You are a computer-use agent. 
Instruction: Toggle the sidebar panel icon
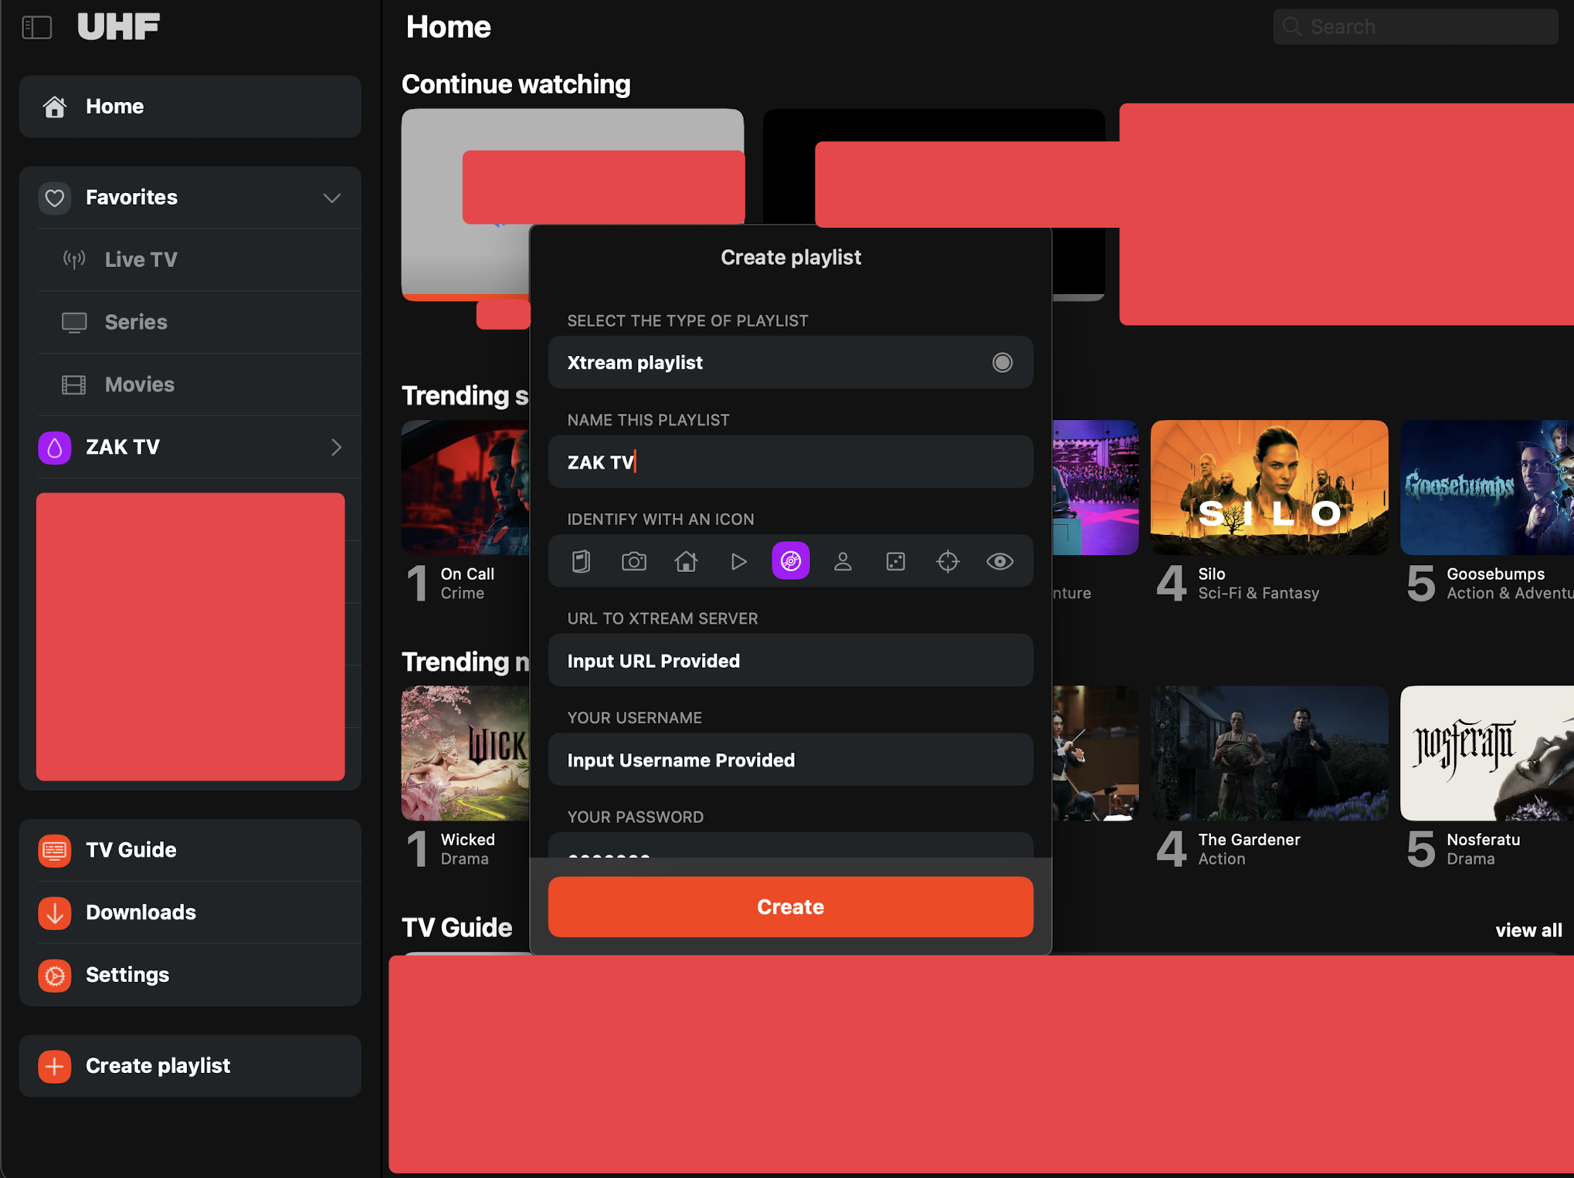coord(37,28)
